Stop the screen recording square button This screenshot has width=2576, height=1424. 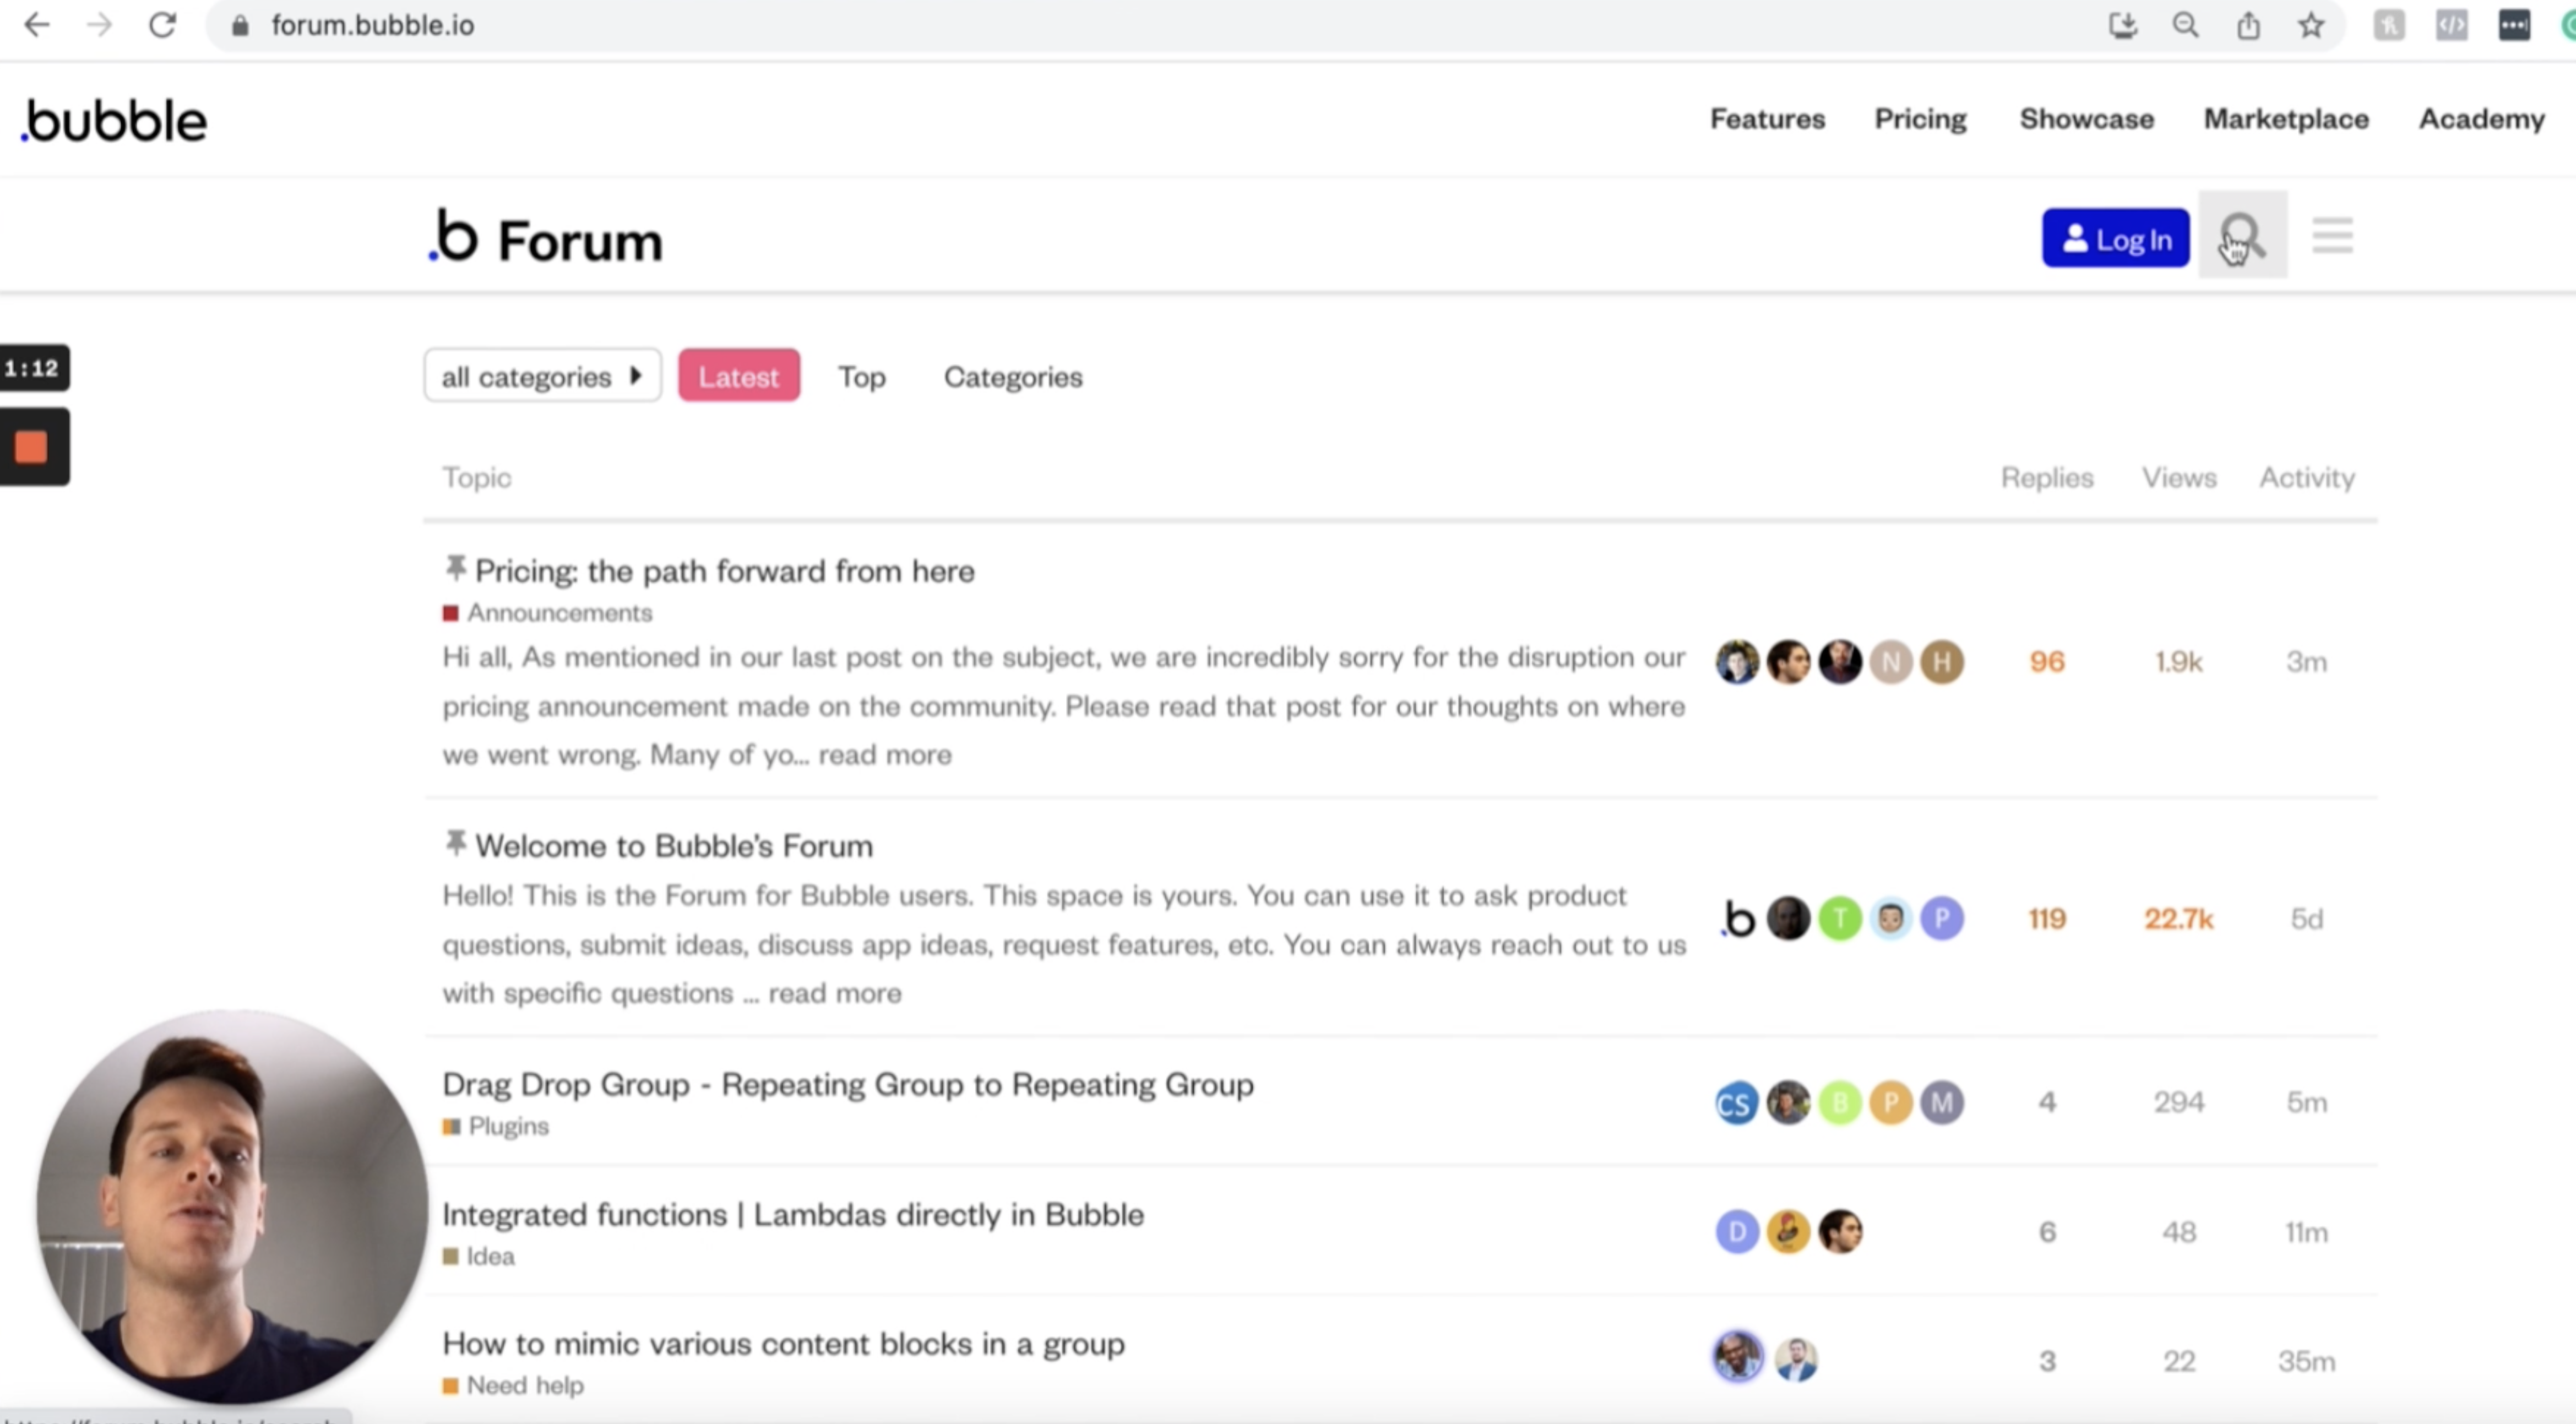tap(31, 447)
